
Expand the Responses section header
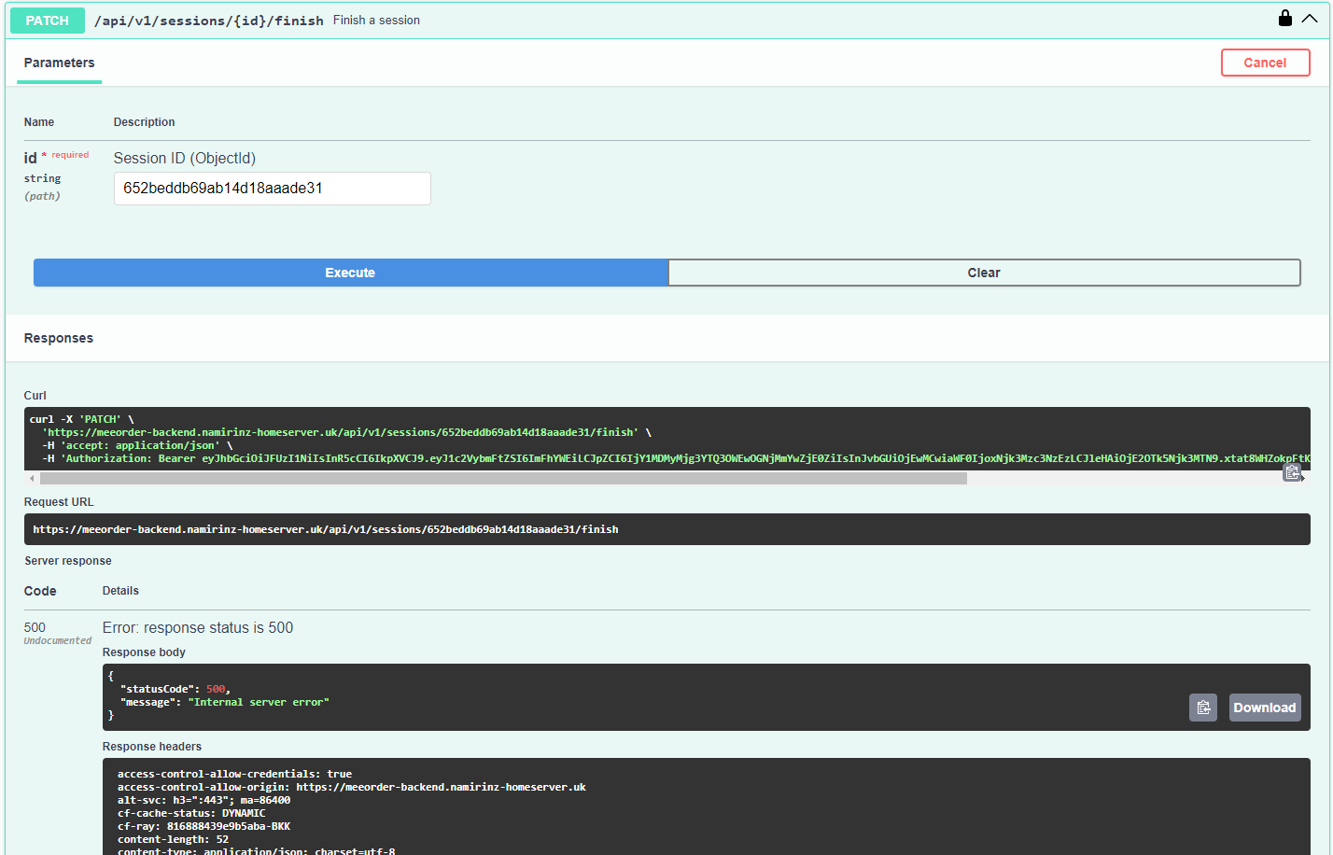(x=58, y=338)
